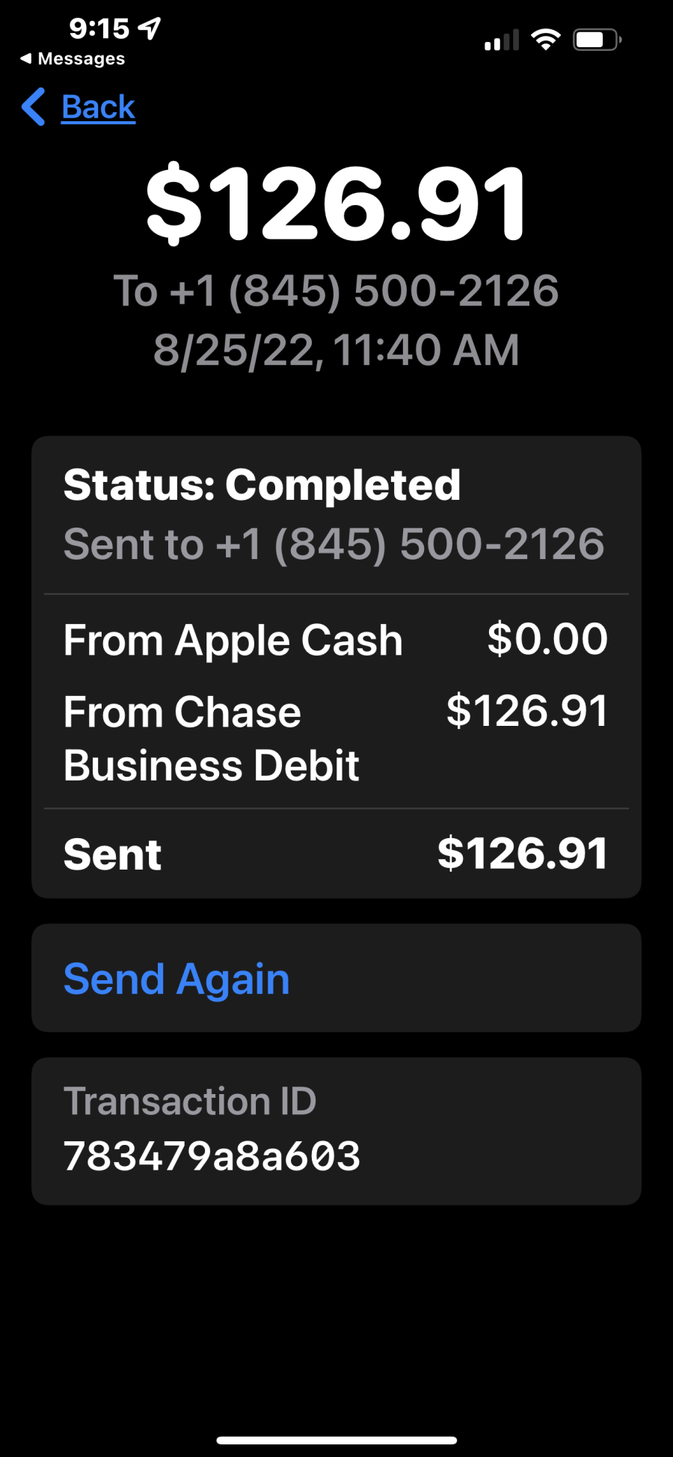Tap the Wi-Fi status icon
This screenshot has width=673, height=1457.
(546, 39)
